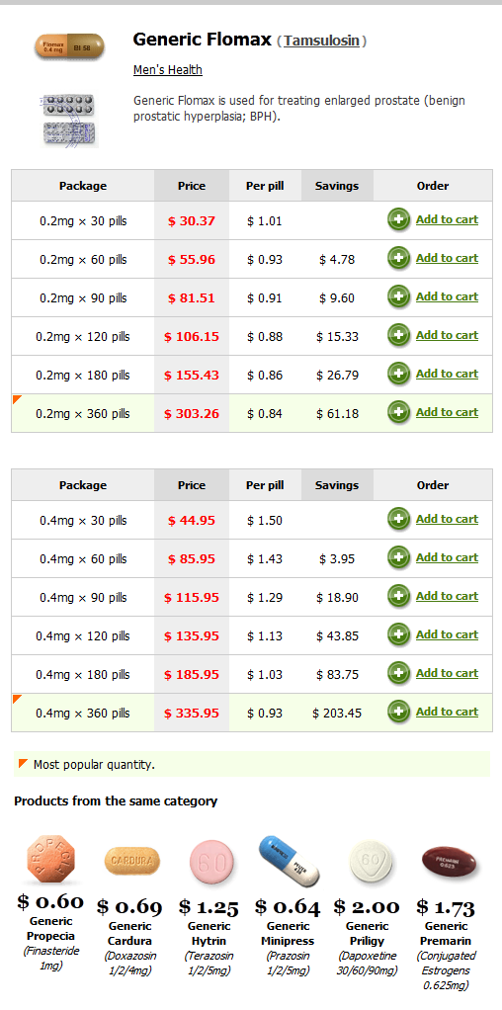The width and height of the screenshot is (502, 1010).
Task: Click green plus icon for 0.4mg × 180 pills
Action: coord(398,674)
